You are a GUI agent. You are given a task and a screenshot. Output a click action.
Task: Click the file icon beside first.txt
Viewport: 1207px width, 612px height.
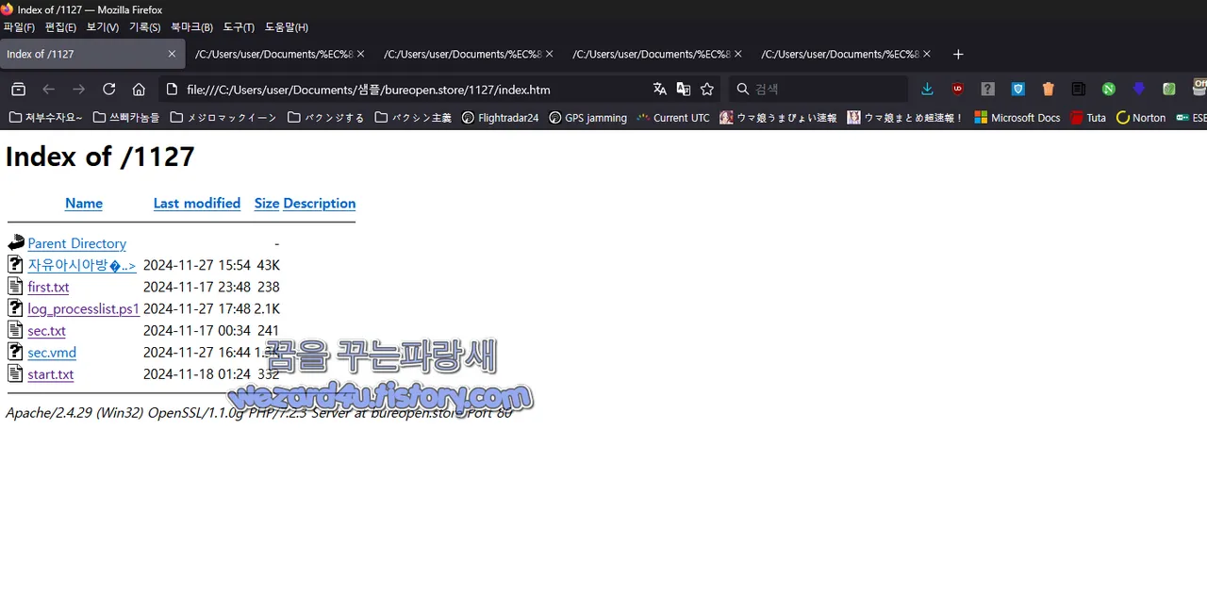click(15, 287)
